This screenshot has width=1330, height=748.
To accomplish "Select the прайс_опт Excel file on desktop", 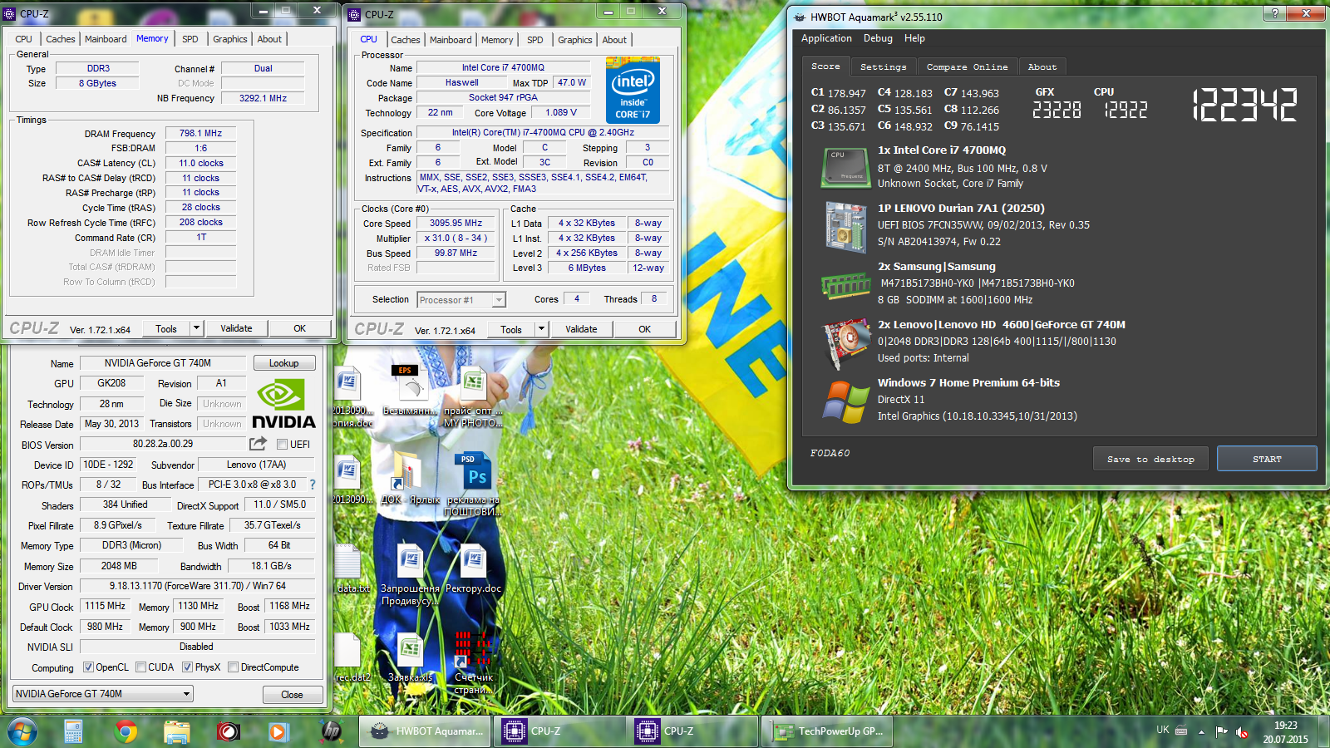I will (473, 396).
